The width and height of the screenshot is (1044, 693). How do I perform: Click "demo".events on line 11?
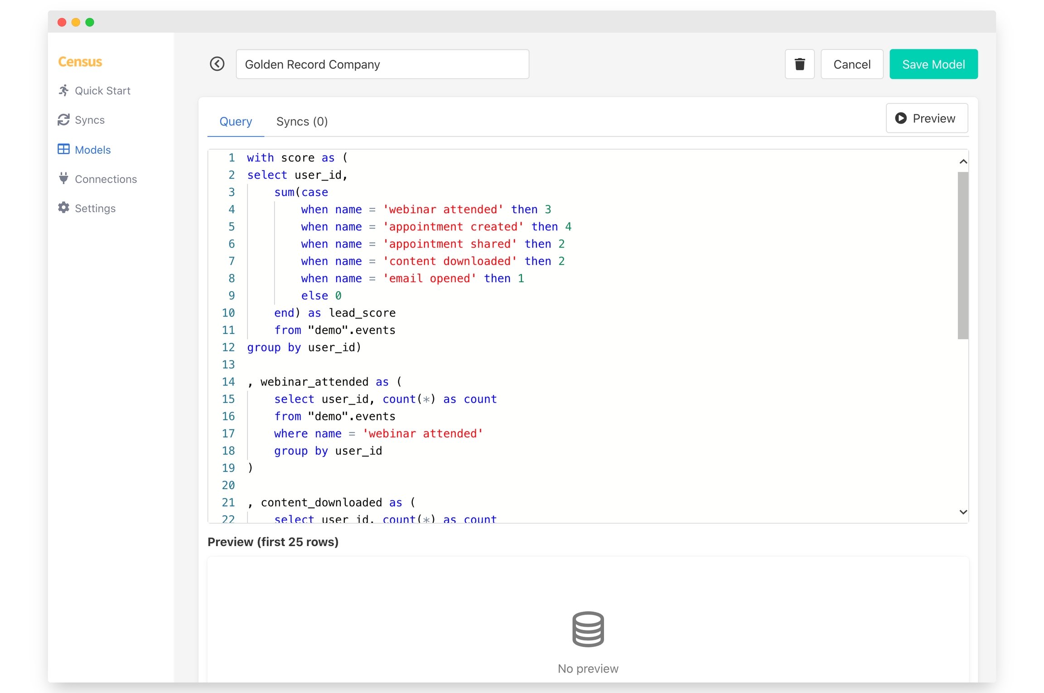tap(352, 330)
